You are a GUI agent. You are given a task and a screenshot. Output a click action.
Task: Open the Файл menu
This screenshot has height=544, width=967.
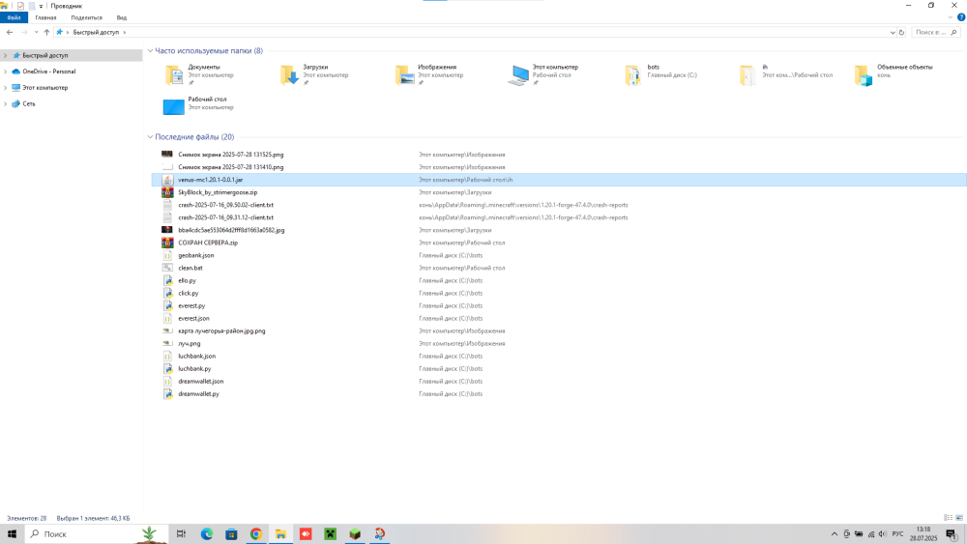click(15, 17)
